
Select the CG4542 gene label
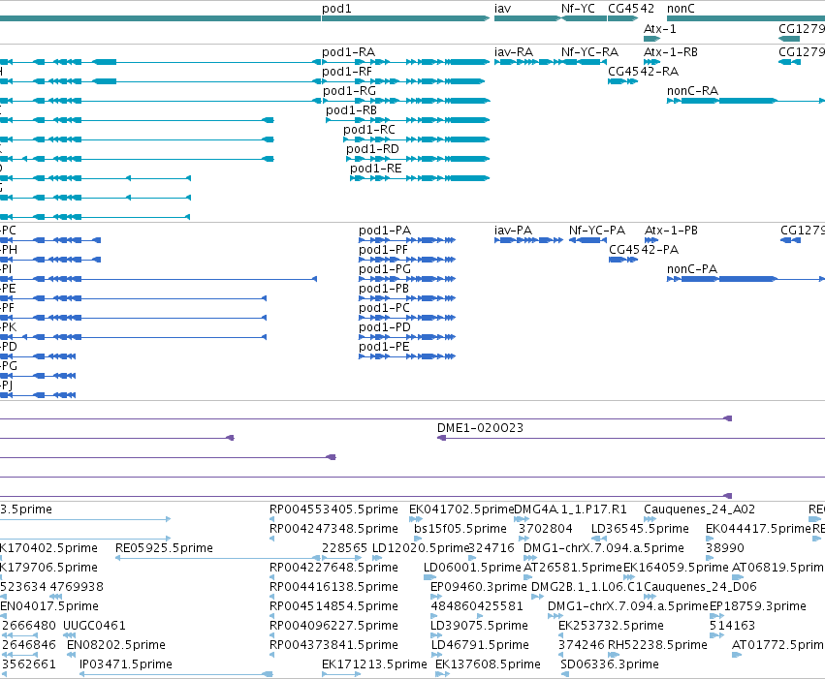tap(631, 9)
